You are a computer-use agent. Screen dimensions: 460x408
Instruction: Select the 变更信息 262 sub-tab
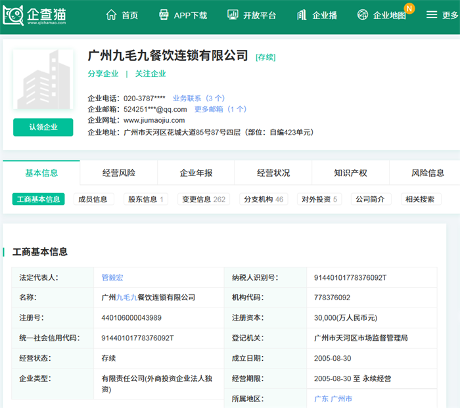204,199
